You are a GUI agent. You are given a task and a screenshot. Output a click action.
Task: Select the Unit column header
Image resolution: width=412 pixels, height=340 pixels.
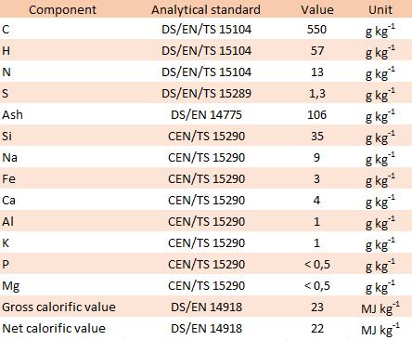380,9
